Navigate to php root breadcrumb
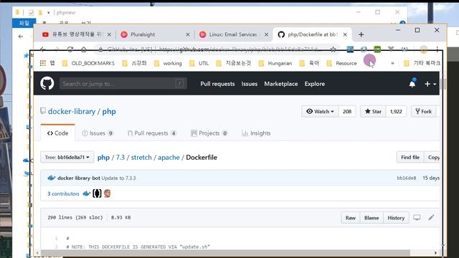Viewport: 459px width, 258px height. coord(103,158)
